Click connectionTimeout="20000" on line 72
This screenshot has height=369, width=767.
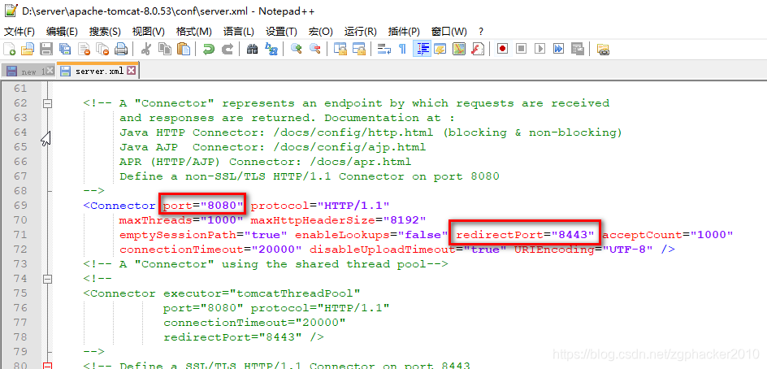pos(210,250)
